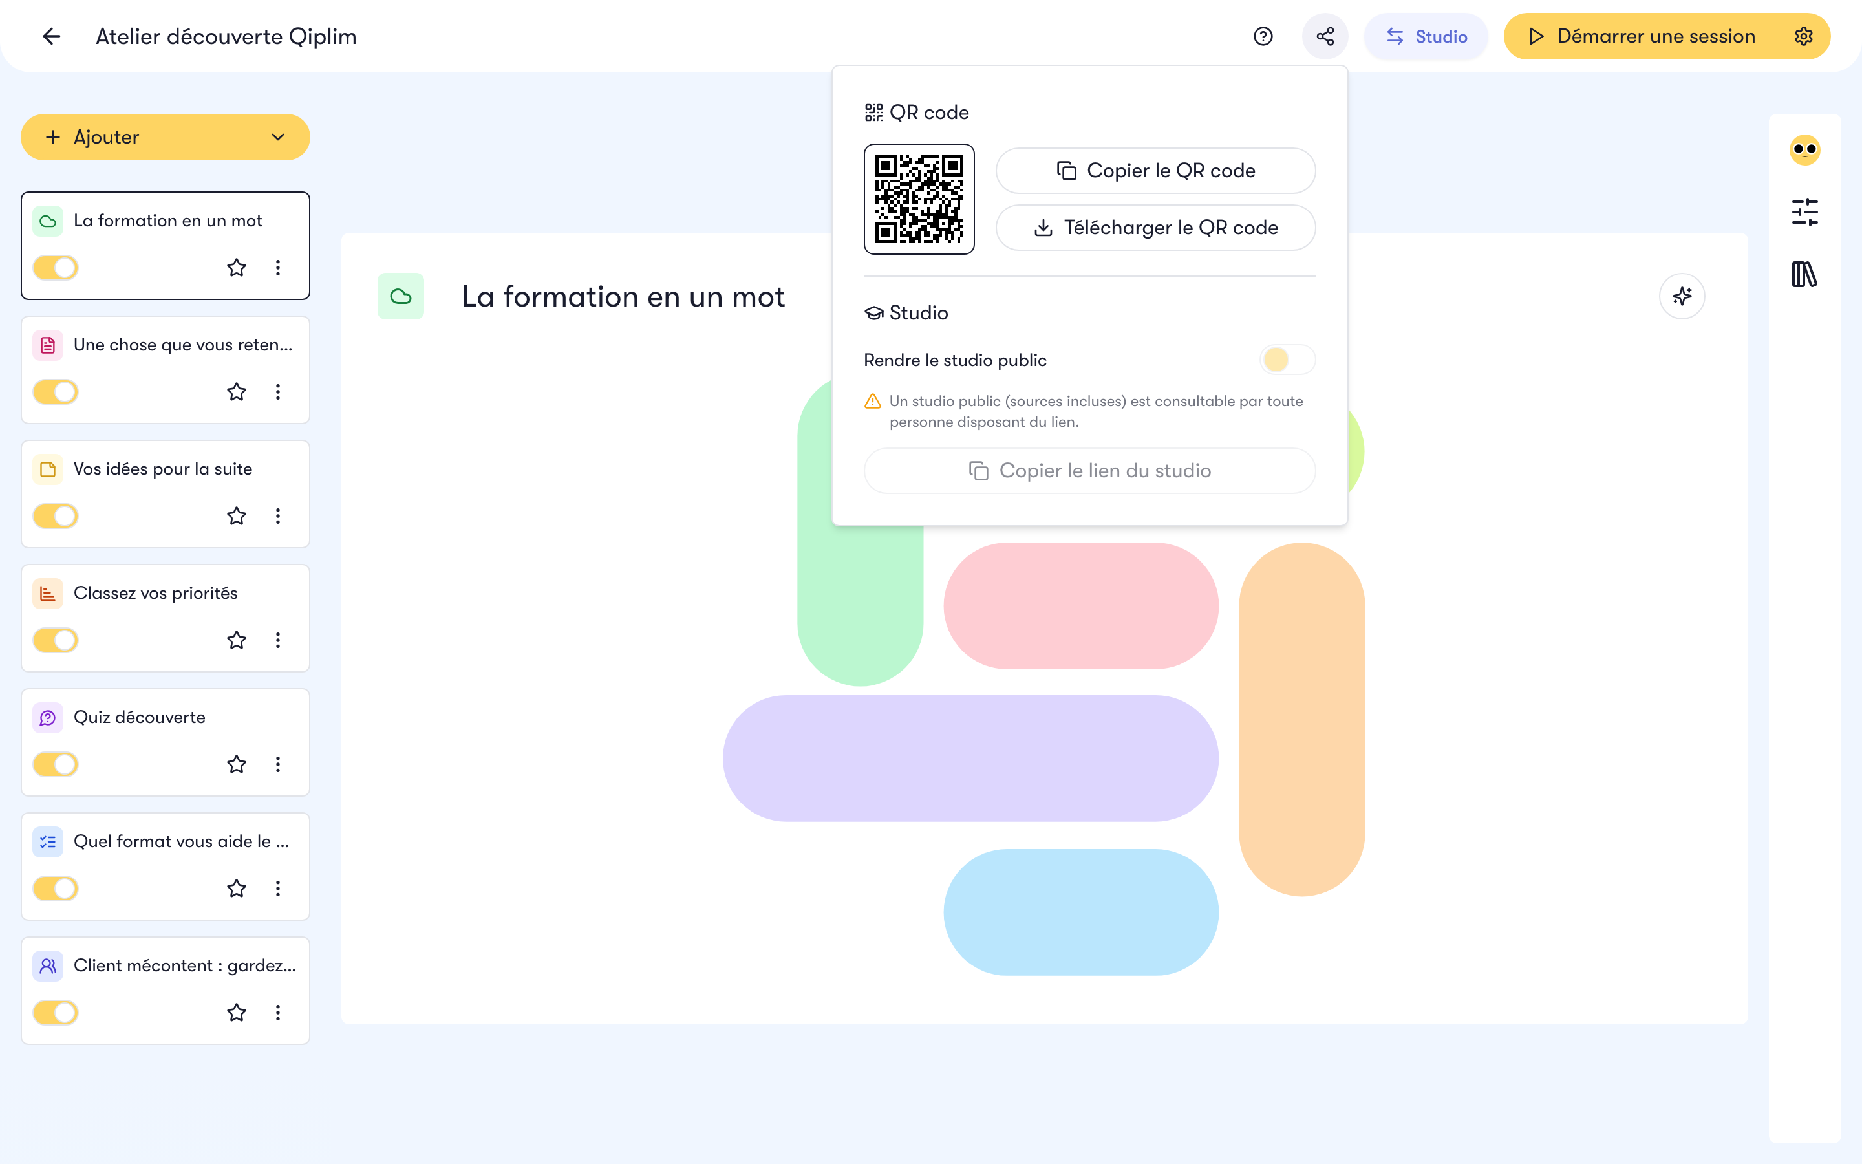Viewport: 1862px width, 1164px height.
Task: Select 'Client mécontent : gardez...' activity
Action: click(x=166, y=990)
